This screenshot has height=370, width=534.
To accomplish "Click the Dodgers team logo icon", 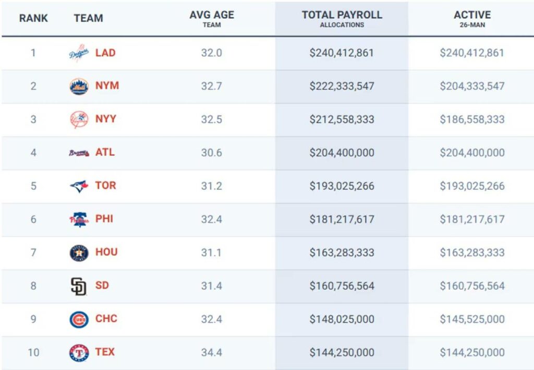I will pyautogui.click(x=79, y=53).
